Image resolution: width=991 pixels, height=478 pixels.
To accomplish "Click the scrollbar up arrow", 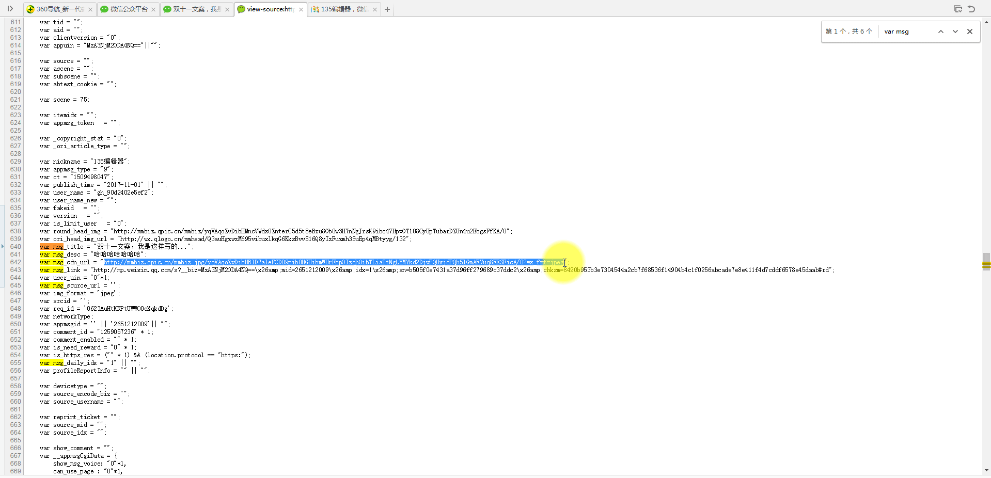I will tap(986, 22).
